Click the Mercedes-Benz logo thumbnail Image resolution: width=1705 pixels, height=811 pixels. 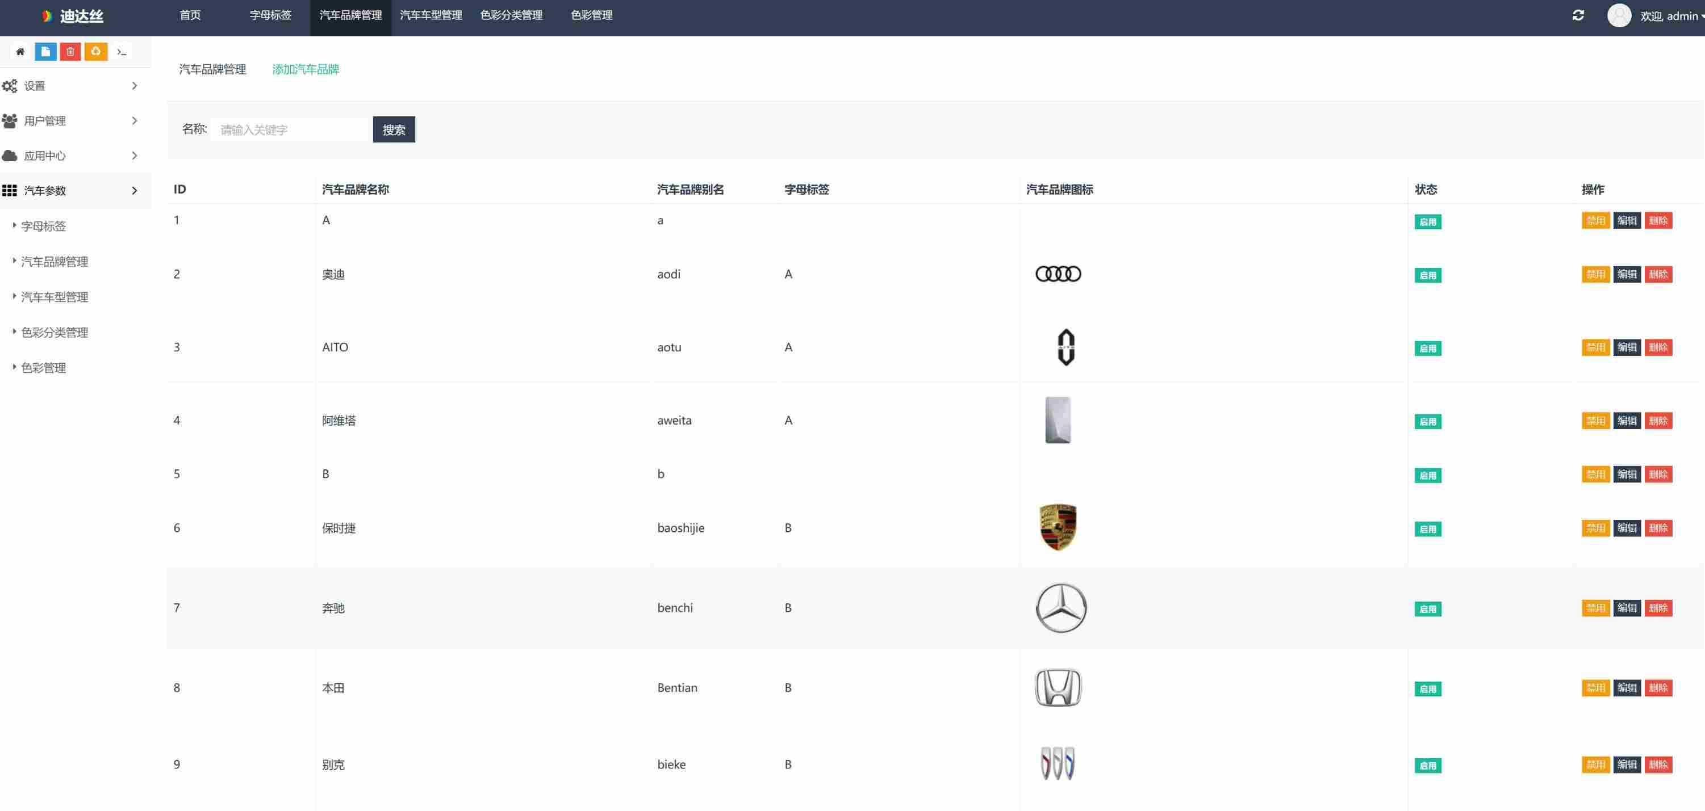(1060, 608)
